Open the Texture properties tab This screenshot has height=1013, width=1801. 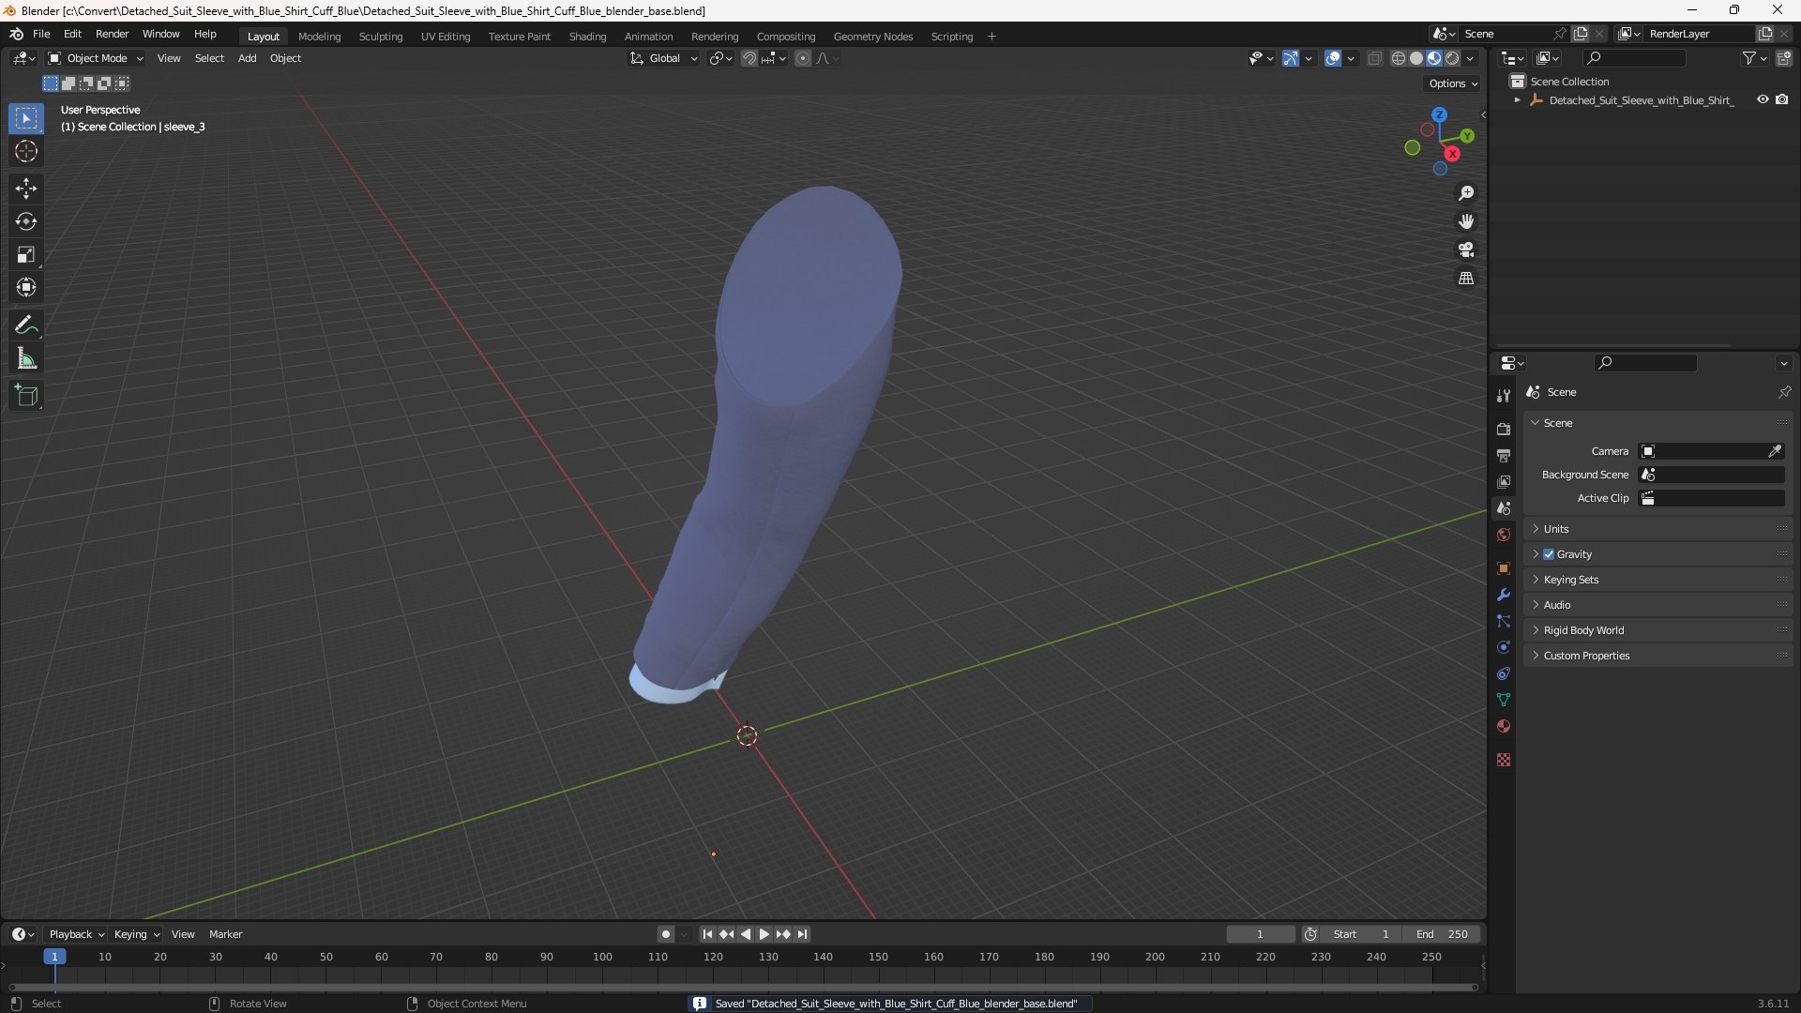pos(1504,760)
